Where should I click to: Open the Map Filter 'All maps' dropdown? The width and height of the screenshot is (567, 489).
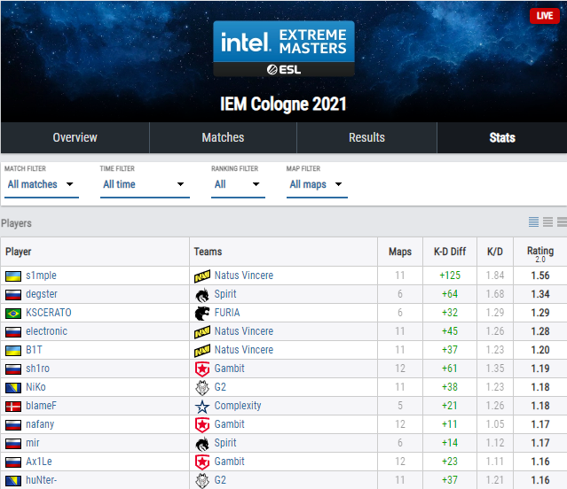pos(317,184)
